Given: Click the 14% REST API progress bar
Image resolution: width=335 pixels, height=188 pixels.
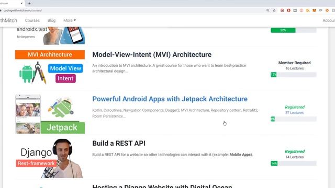Looking at the screenshot, I should 294,163.
